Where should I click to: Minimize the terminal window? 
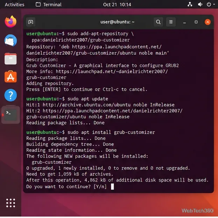[184, 22]
